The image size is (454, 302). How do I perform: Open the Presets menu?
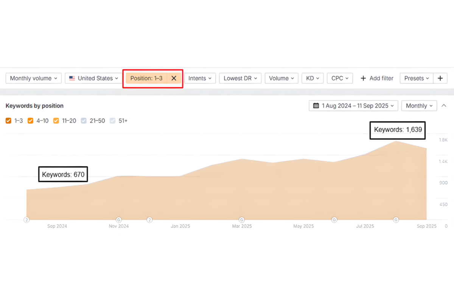[x=416, y=78]
